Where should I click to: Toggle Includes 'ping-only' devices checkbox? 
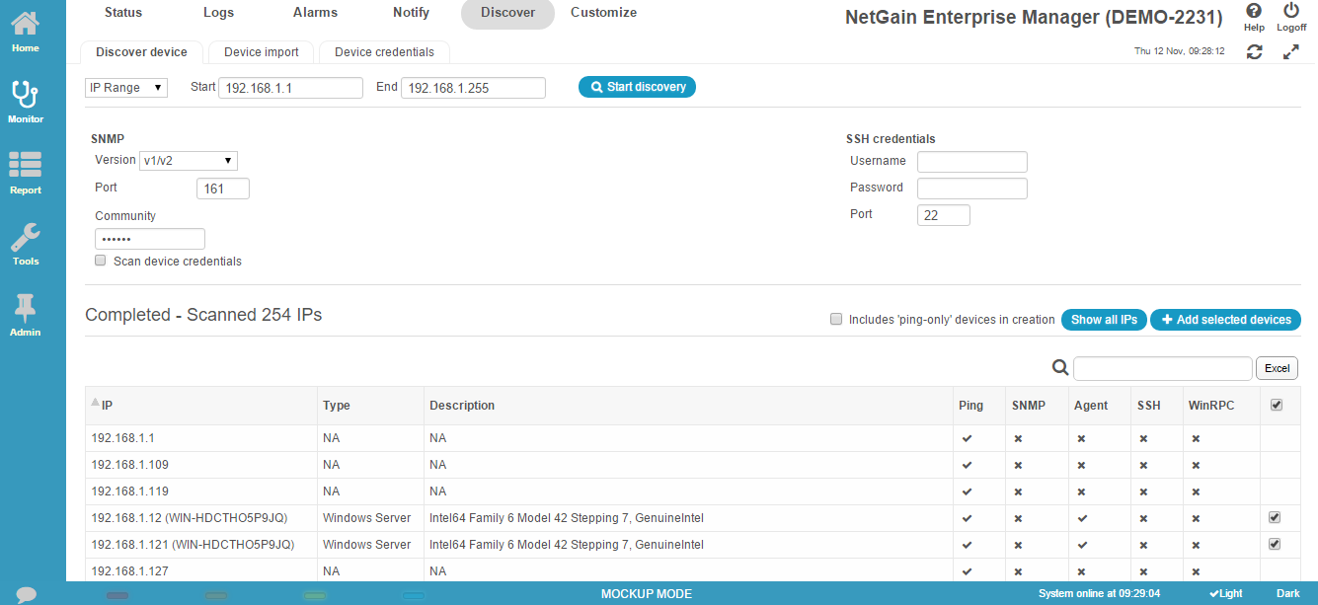(x=836, y=319)
